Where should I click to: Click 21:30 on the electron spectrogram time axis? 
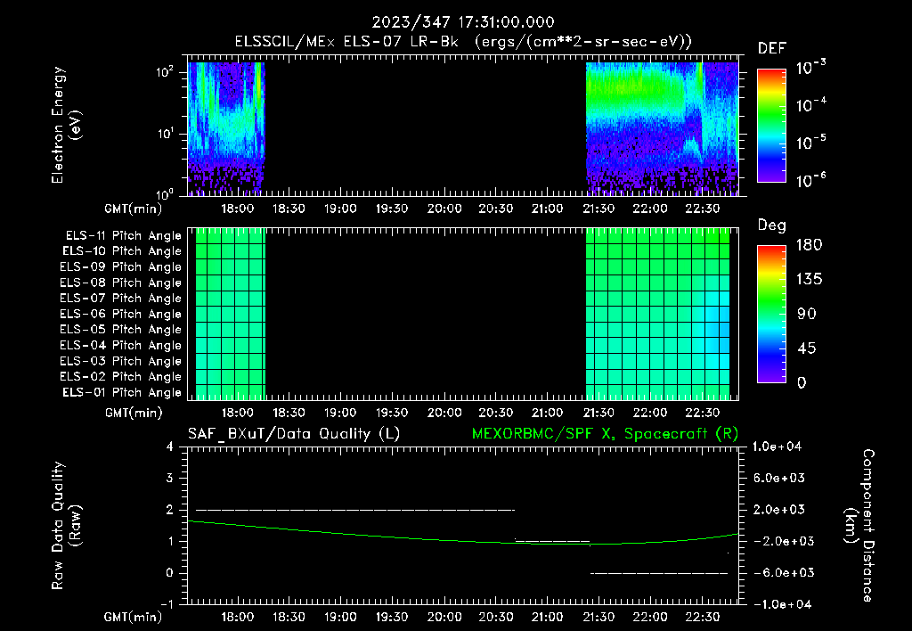(598, 209)
